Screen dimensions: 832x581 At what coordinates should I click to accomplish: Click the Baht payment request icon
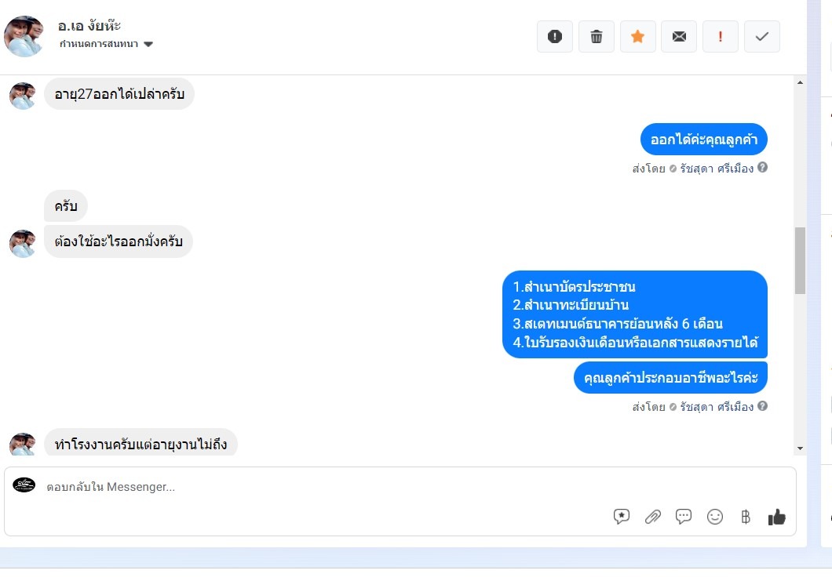746,517
